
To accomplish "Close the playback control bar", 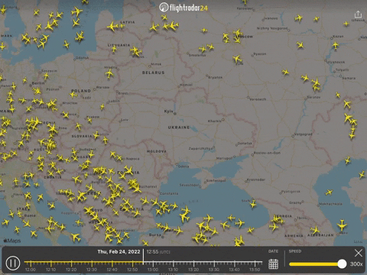I will pyautogui.click(x=359, y=253).
